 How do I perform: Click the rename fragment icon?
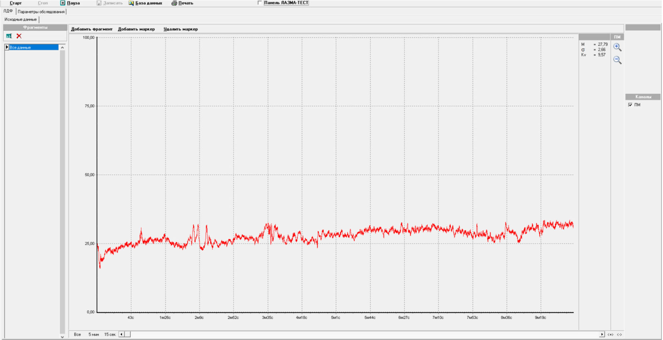tap(9, 36)
